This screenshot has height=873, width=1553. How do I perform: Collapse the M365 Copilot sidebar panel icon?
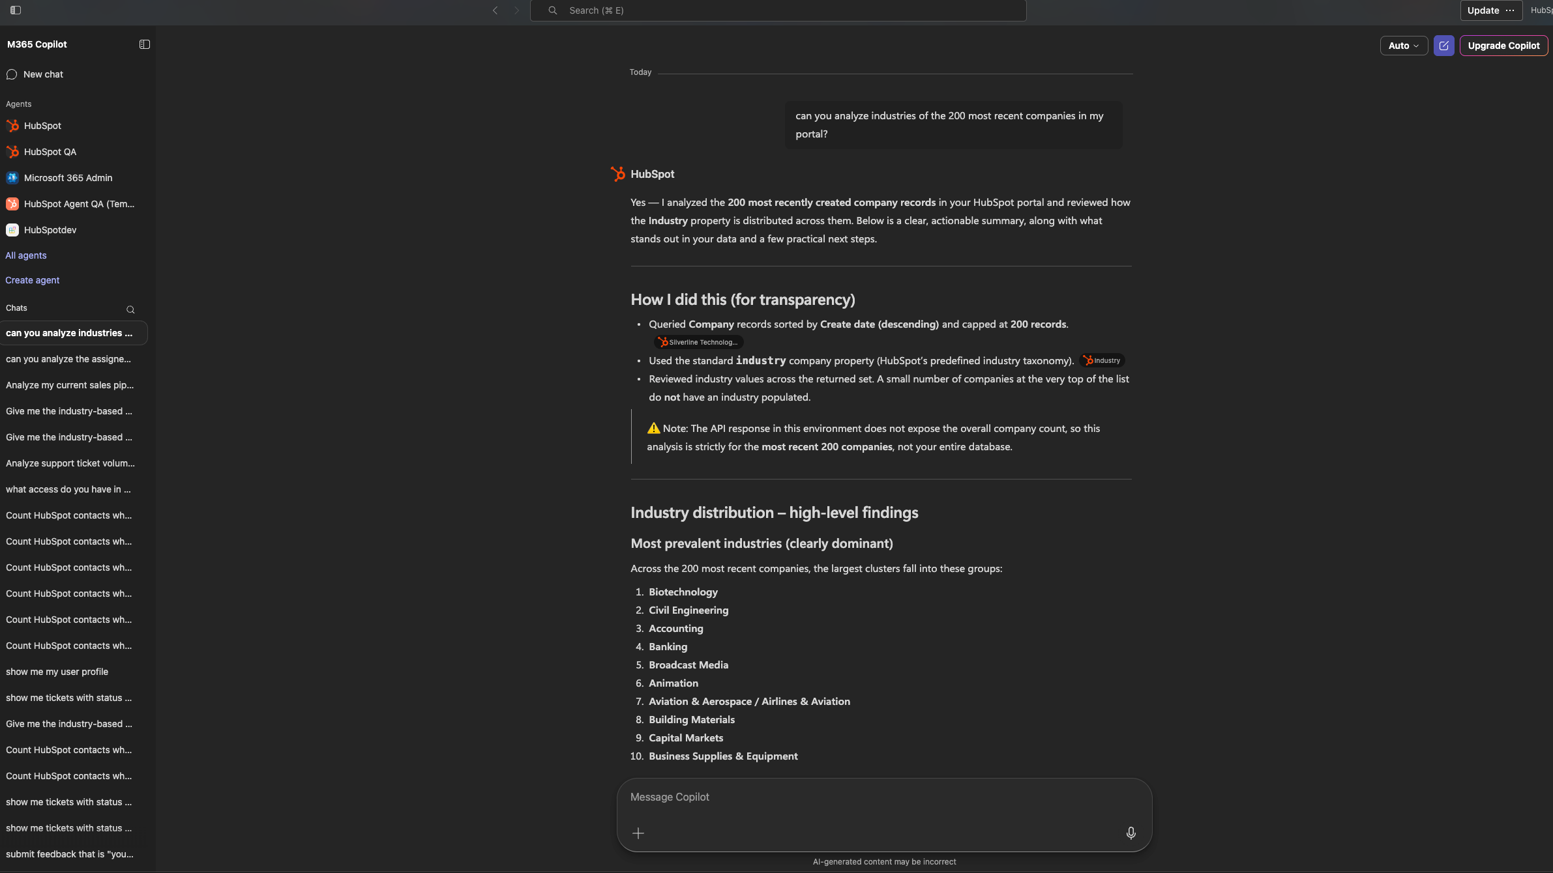(145, 44)
